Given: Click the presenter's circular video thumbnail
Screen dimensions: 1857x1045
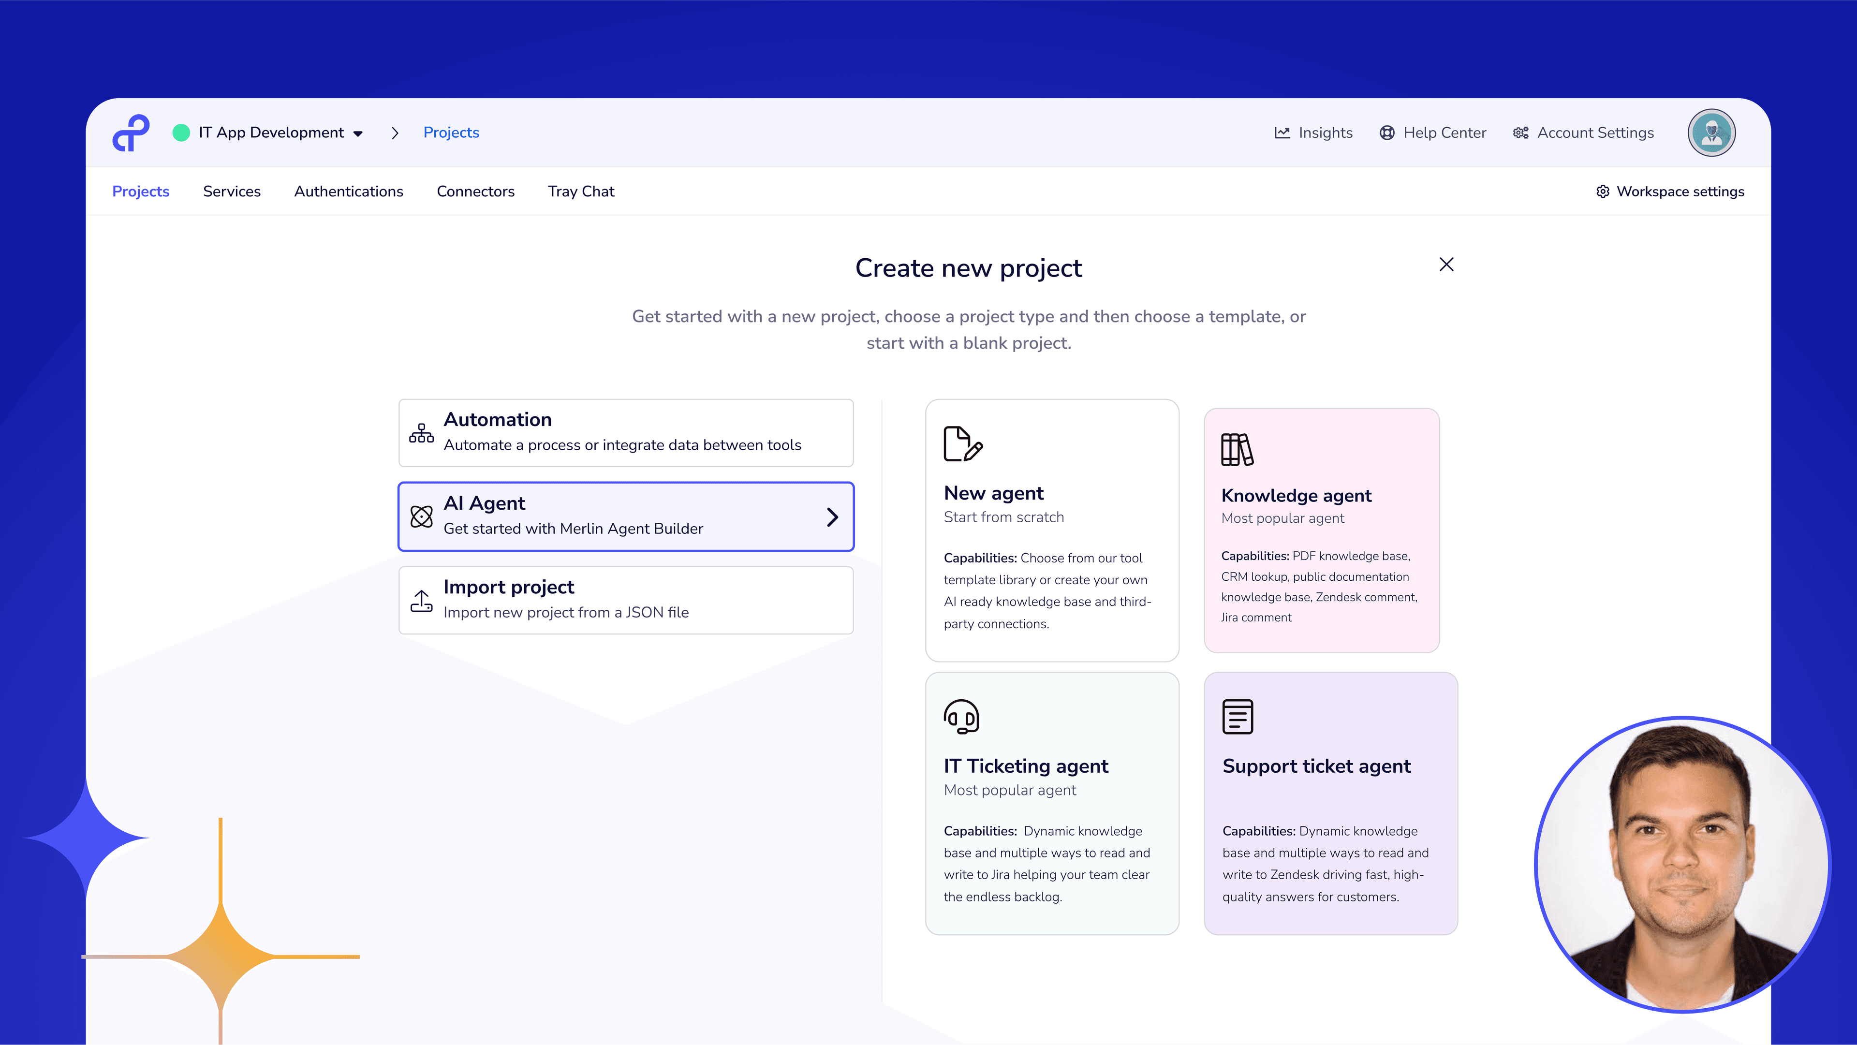Looking at the screenshot, I should 1682,865.
